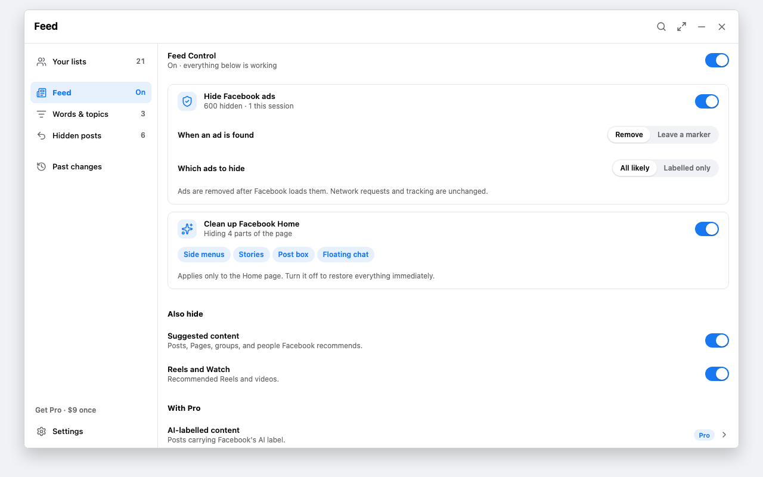Open search with the magnifier icon
The height and width of the screenshot is (477, 763).
coord(661,27)
